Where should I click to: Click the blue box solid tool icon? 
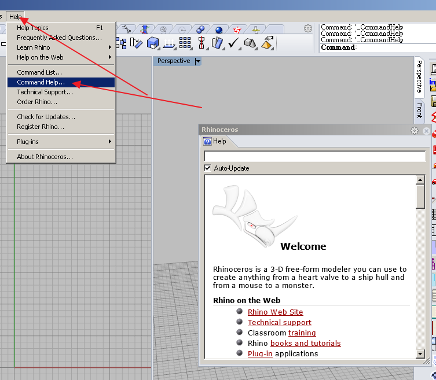tap(153, 43)
